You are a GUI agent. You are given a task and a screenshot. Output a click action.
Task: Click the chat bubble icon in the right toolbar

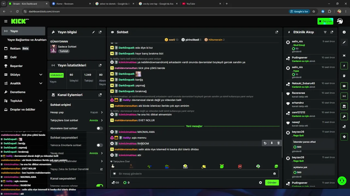point(344,86)
